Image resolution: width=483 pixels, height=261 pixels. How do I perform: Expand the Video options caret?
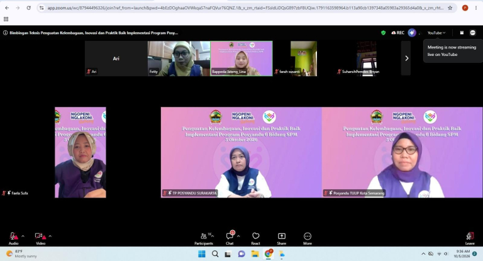click(50, 236)
